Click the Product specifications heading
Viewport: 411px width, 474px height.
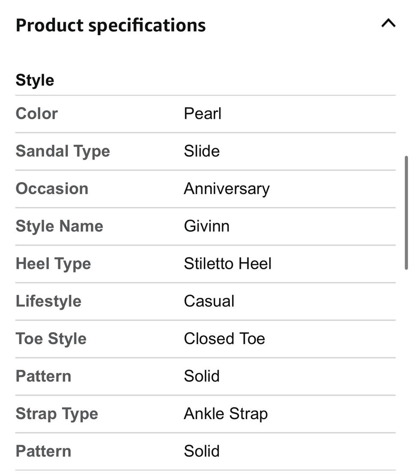110,25
